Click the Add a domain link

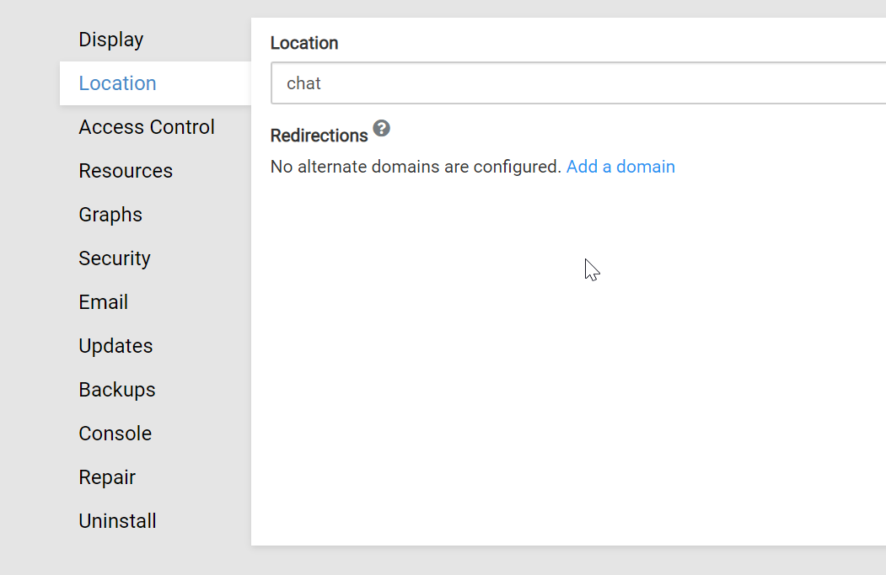(620, 167)
